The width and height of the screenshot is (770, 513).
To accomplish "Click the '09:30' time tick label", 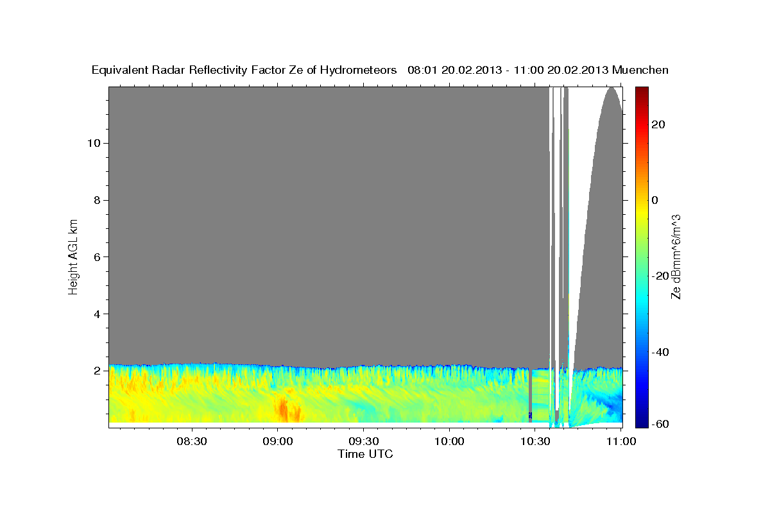I will 363,441.
